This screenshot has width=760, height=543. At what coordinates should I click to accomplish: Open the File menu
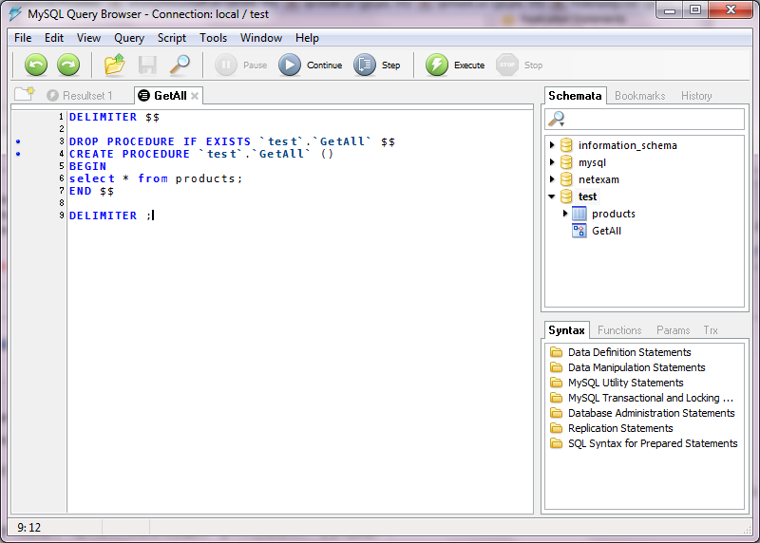23,38
